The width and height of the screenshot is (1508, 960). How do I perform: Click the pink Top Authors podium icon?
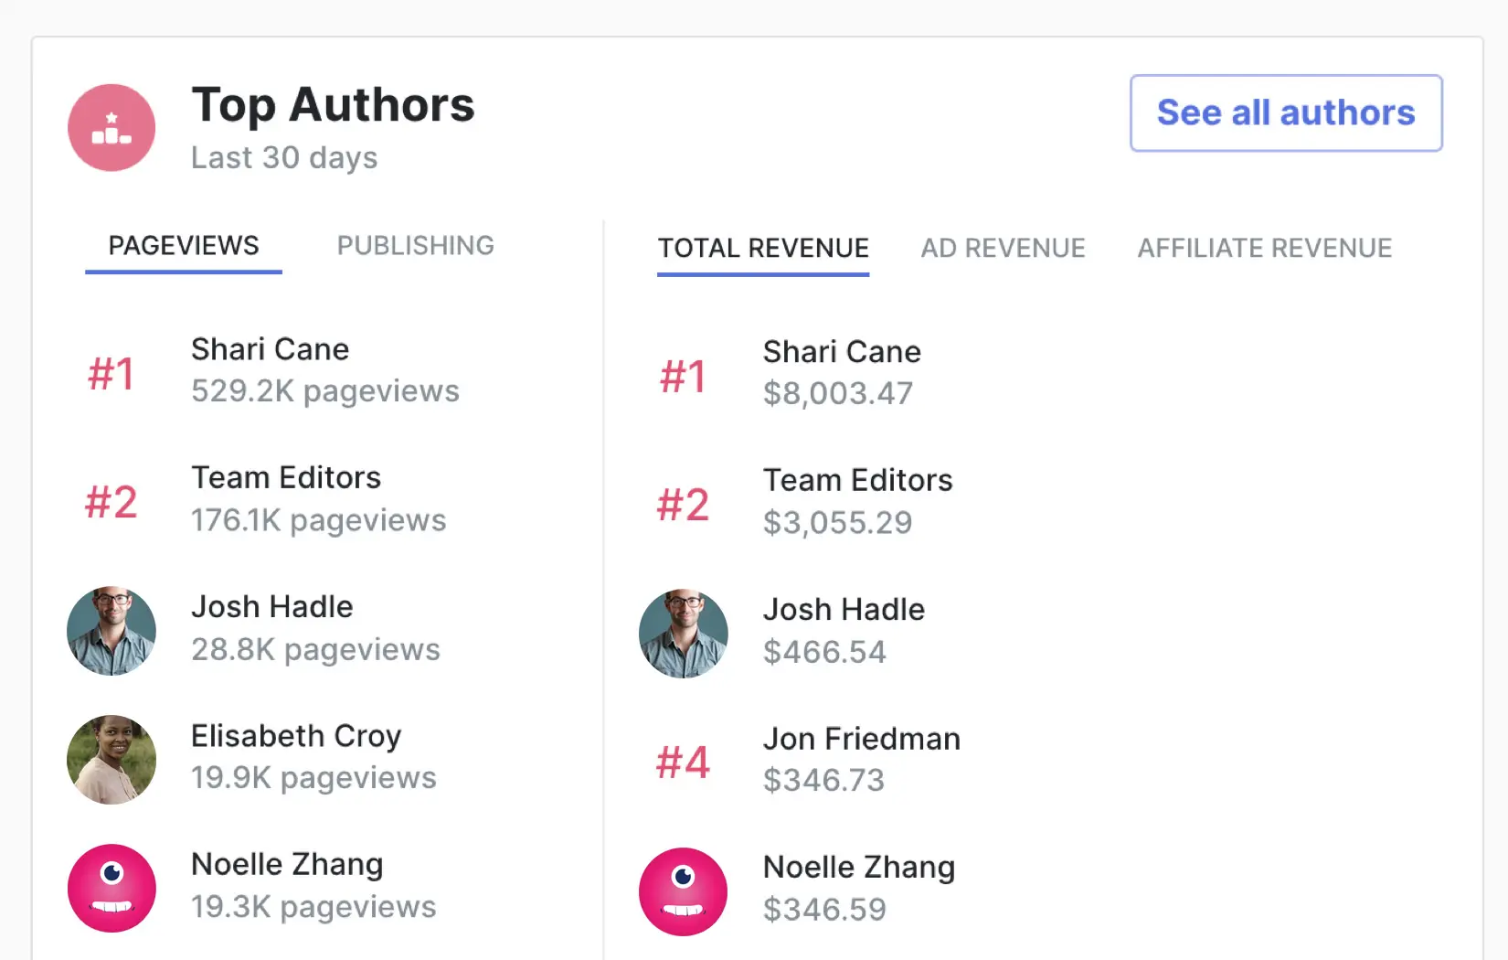pyautogui.click(x=112, y=128)
